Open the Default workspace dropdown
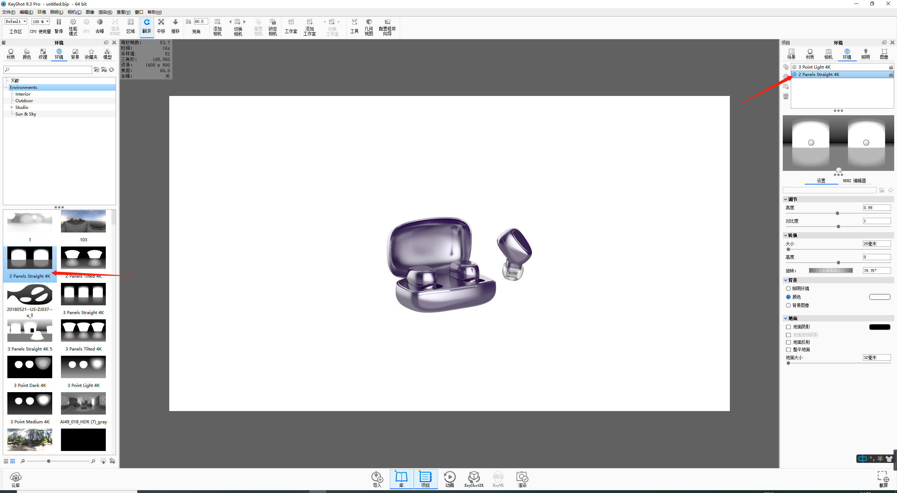The image size is (897, 493). [15, 21]
